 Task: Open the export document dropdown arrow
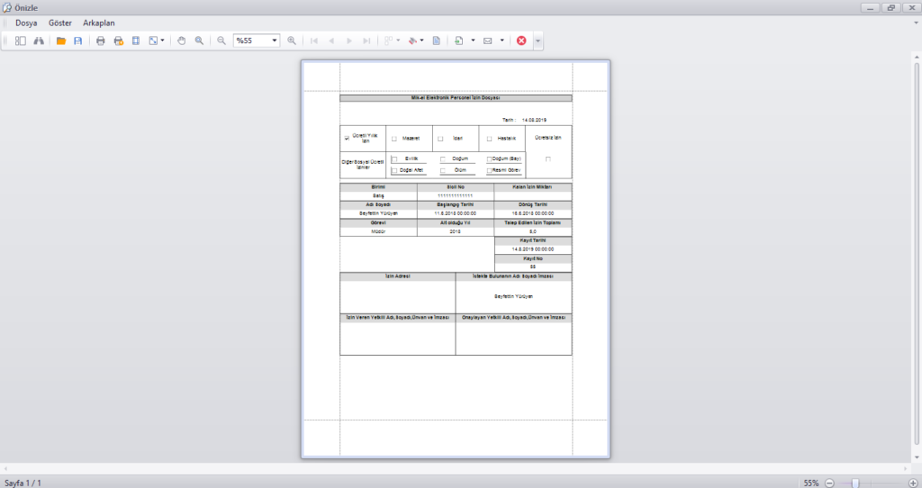click(473, 41)
